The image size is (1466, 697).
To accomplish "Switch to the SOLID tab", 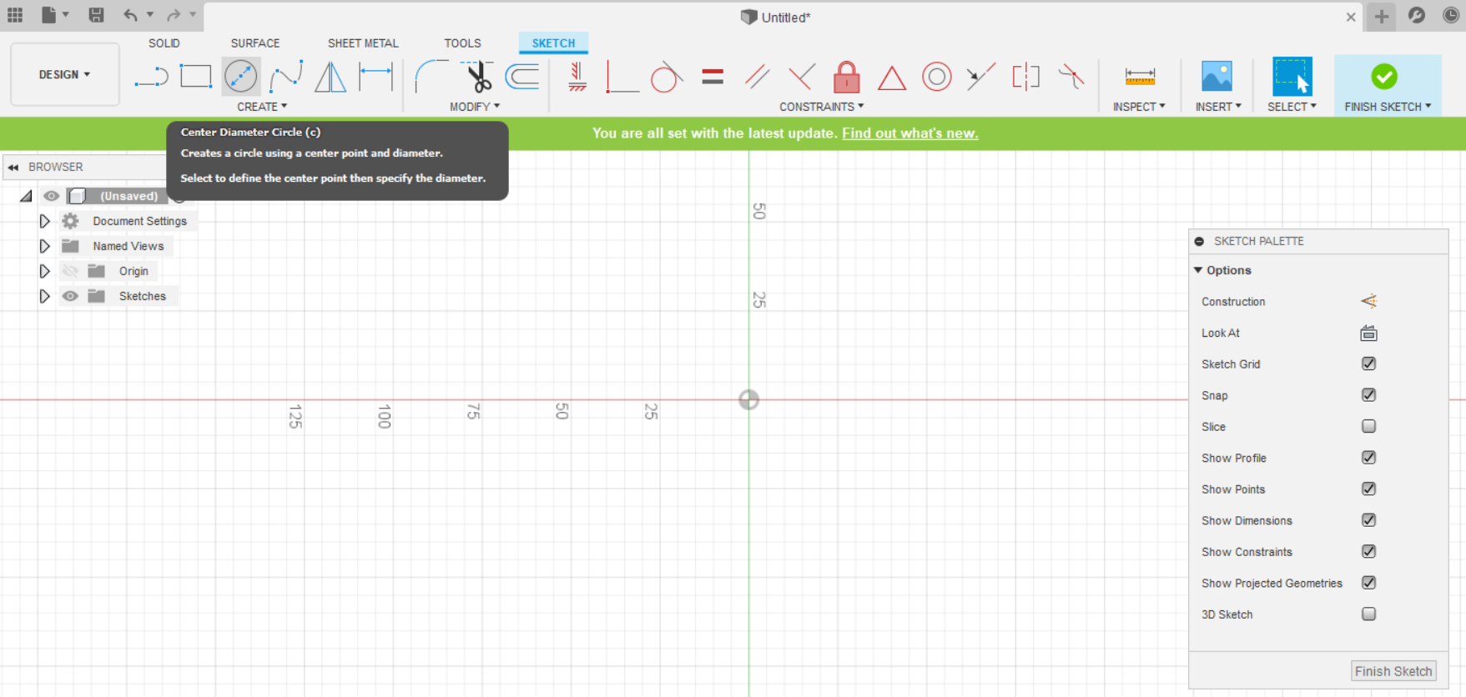I will coord(164,43).
